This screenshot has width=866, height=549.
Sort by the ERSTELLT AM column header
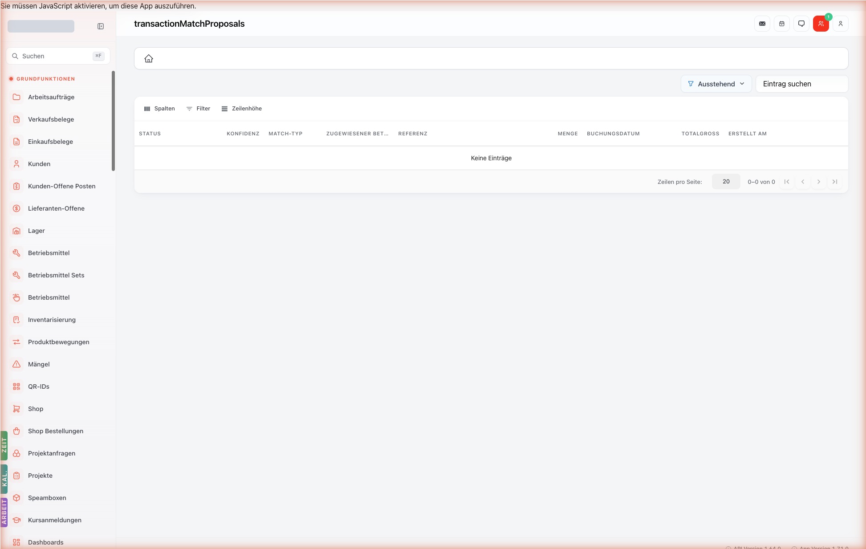[x=748, y=134]
